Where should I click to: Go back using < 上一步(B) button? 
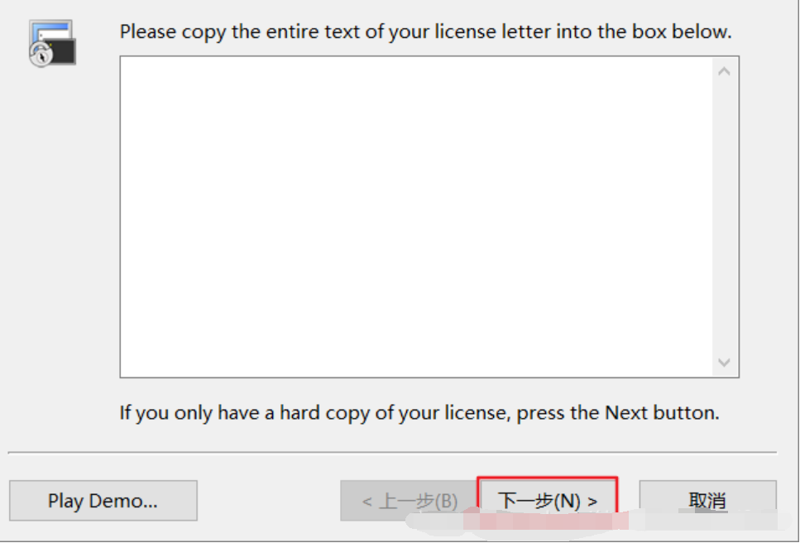pyautogui.click(x=410, y=501)
